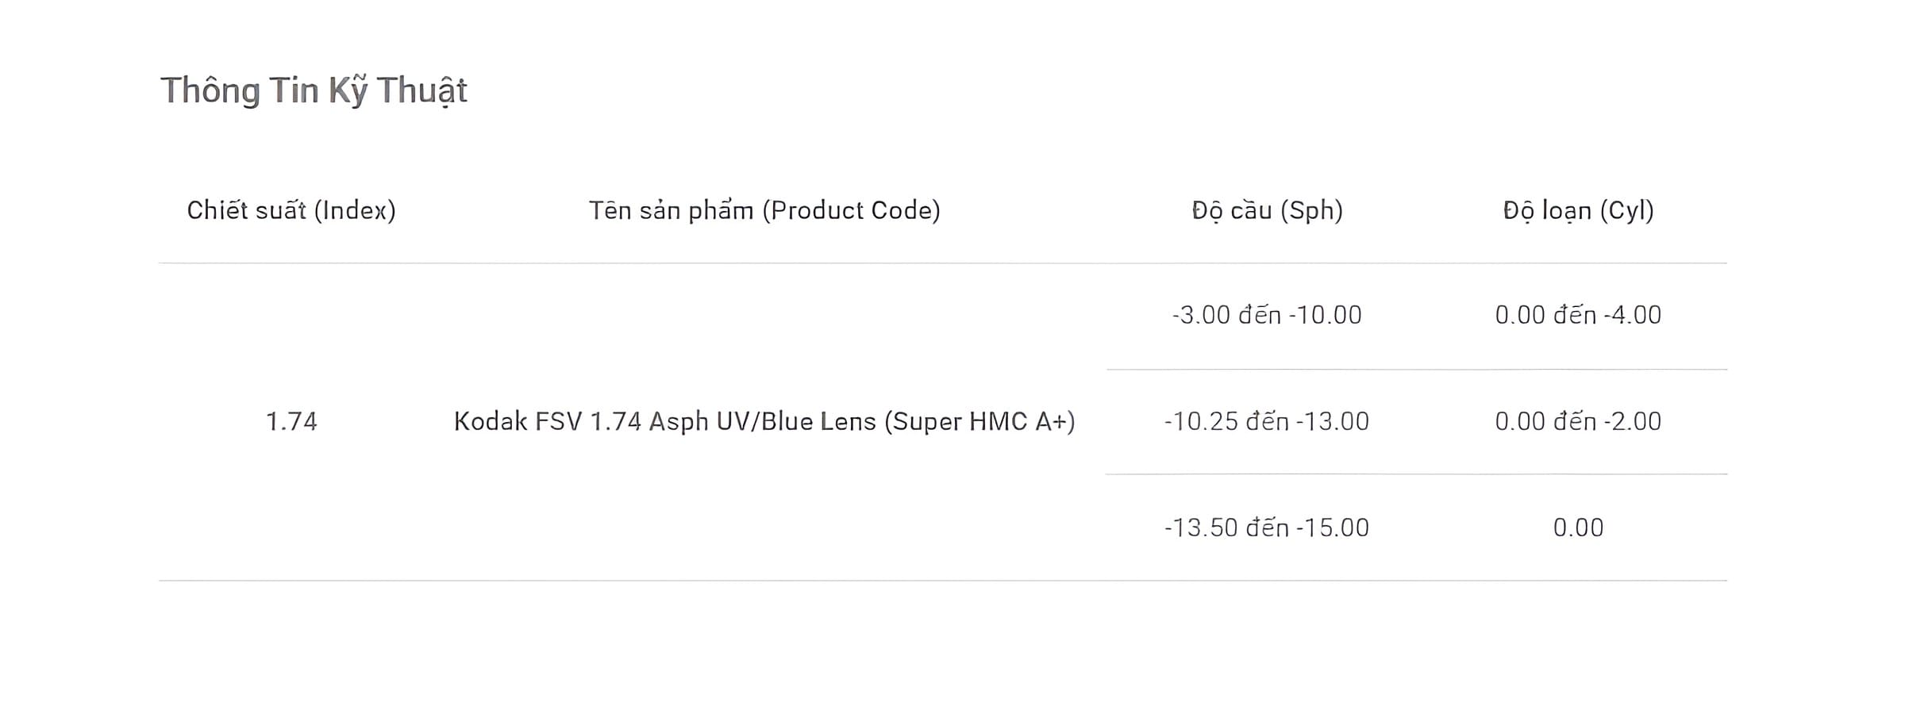Click the 'Độ cầu (Sph)' column header

coord(1267,210)
